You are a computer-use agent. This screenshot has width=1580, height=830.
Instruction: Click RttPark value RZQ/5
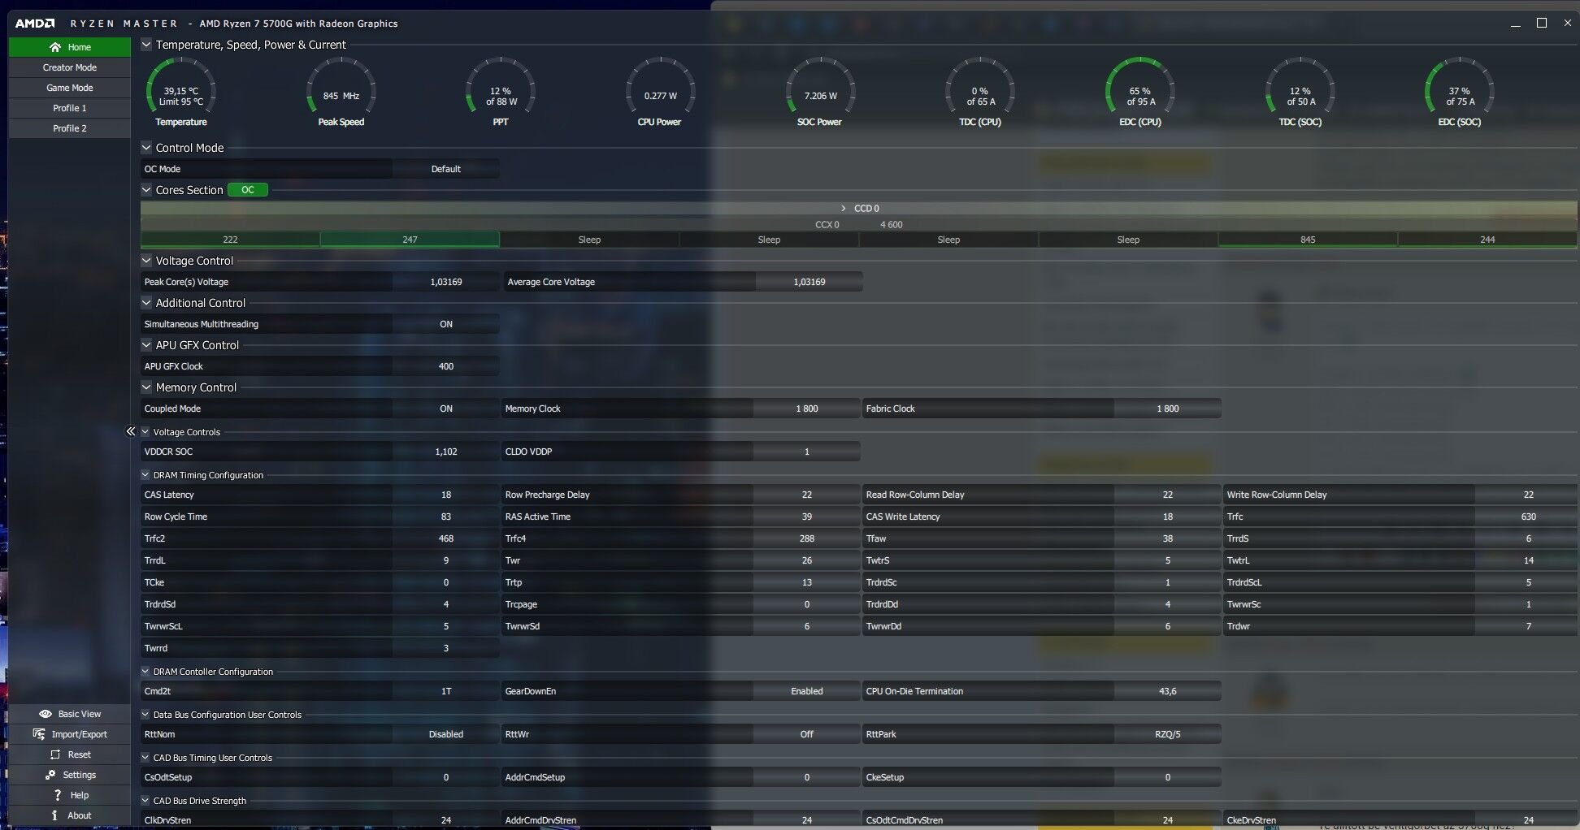coord(1167,734)
